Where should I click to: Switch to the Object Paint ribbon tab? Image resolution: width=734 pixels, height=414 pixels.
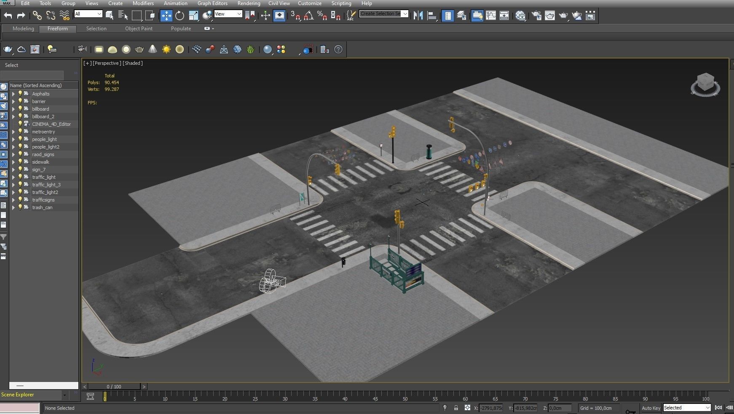[x=139, y=29]
